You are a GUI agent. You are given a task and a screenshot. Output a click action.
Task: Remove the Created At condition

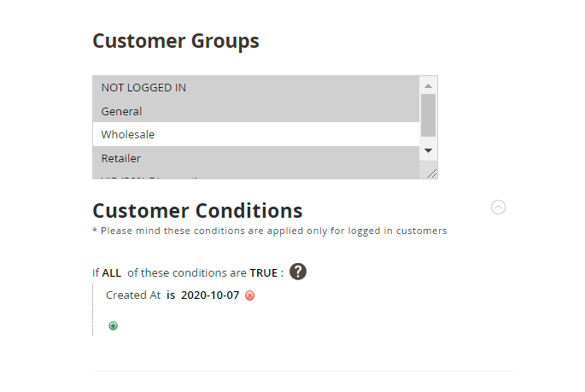(x=250, y=295)
